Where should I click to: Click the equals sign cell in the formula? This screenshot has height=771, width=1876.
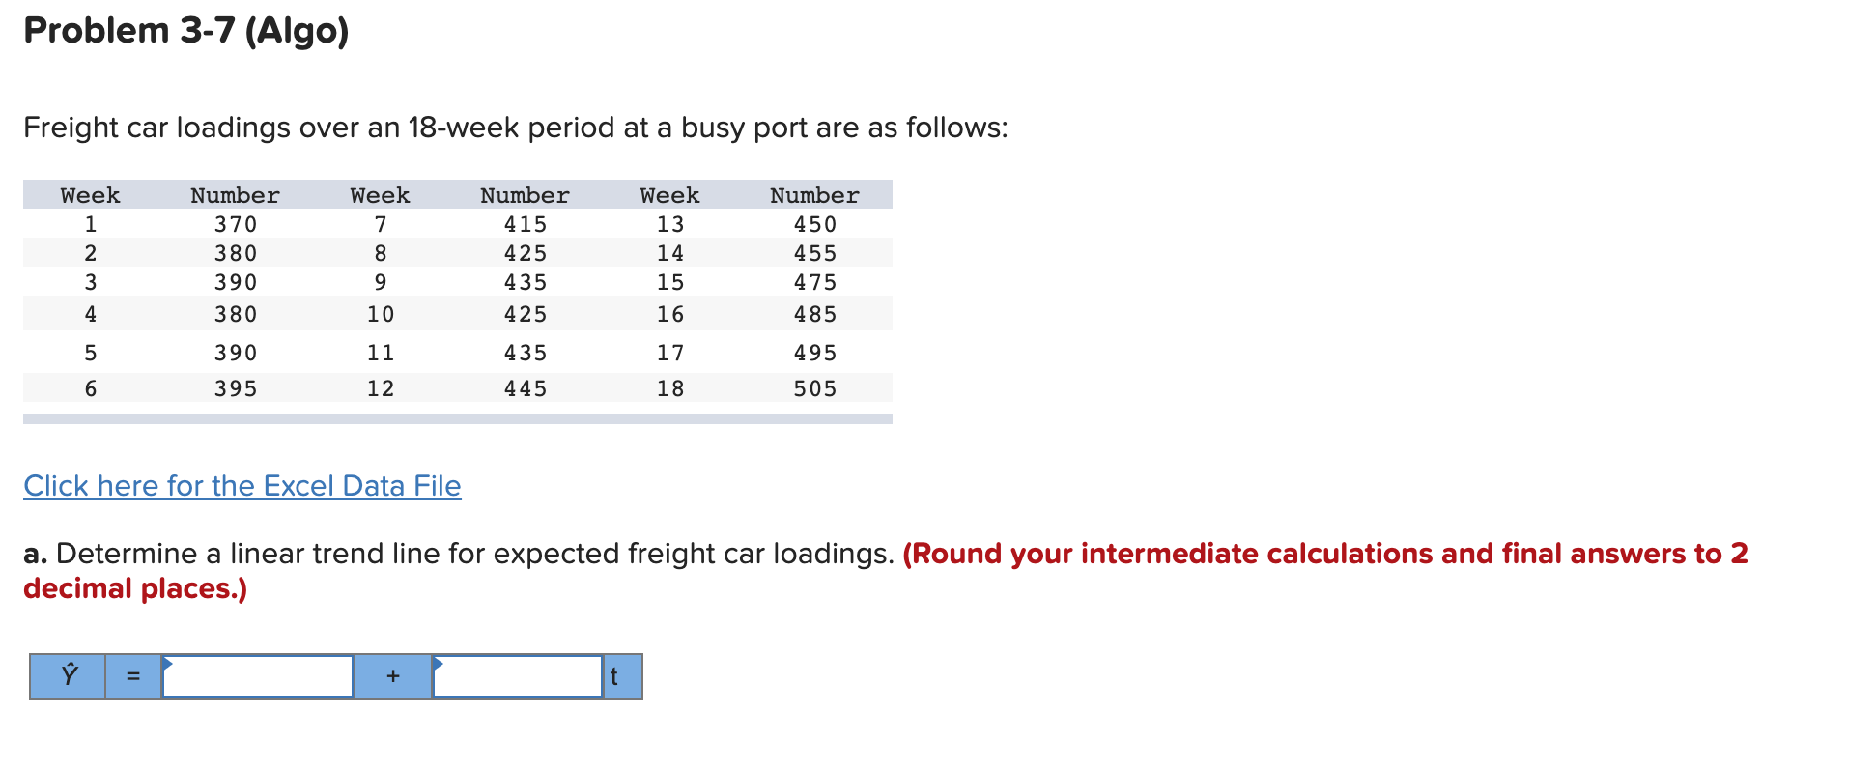(x=132, y=676)
